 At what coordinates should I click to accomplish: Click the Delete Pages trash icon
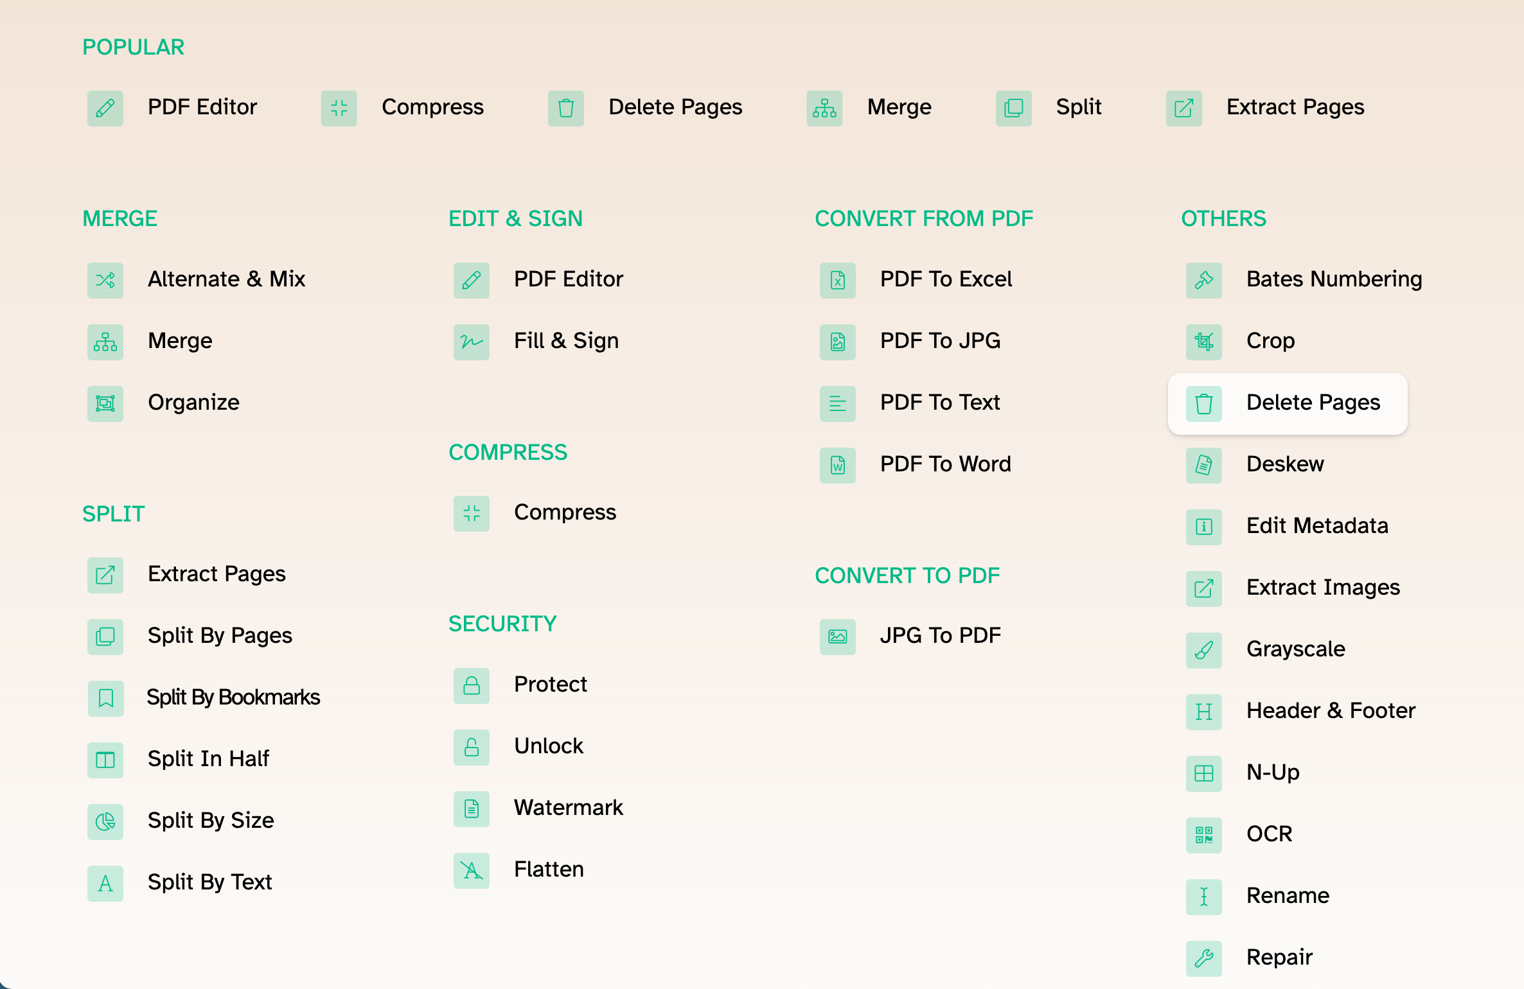coord(565,109)
